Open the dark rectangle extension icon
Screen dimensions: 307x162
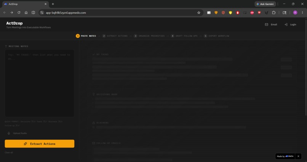pos(245,13)
